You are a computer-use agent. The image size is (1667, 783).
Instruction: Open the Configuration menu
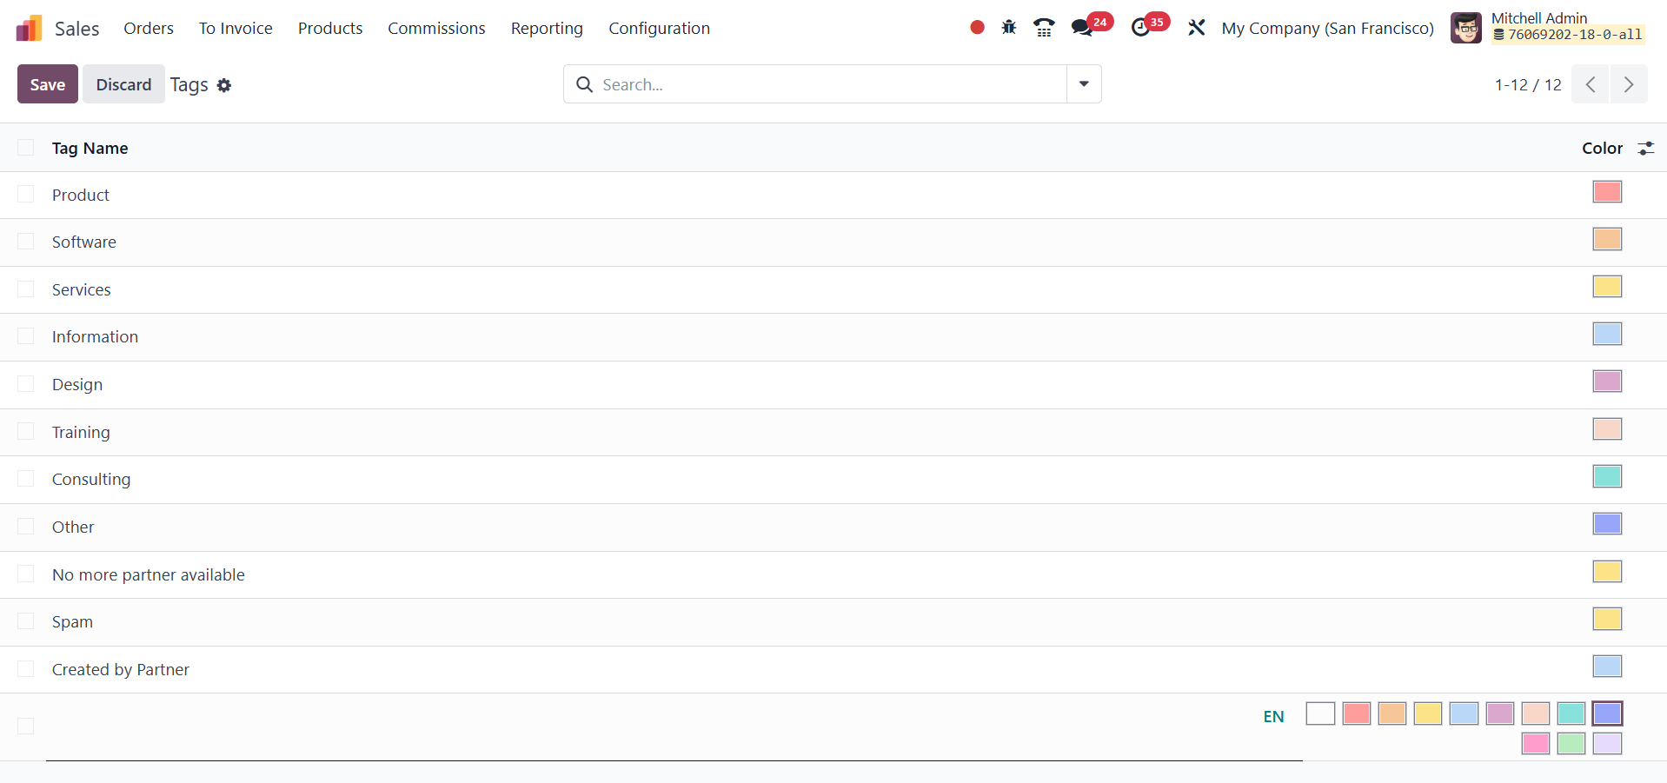[659, 28]
